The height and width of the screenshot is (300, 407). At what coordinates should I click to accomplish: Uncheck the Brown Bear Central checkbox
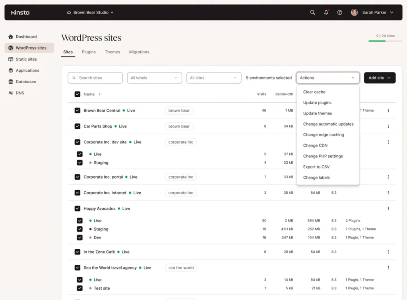[x=78, y=110]
